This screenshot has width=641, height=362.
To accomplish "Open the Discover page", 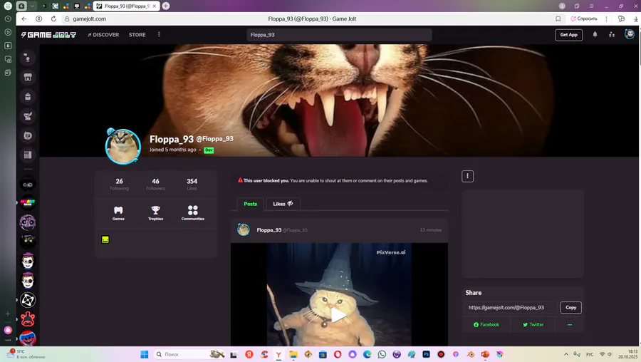I will [103, 35].
